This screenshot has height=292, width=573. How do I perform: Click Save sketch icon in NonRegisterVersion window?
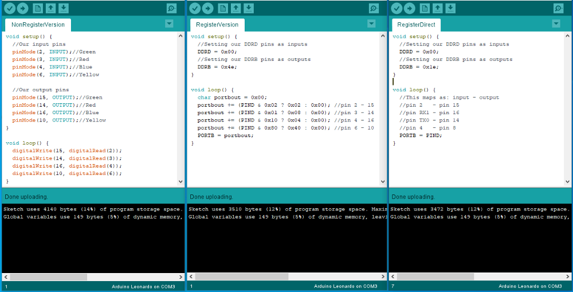tap(63, 8)
